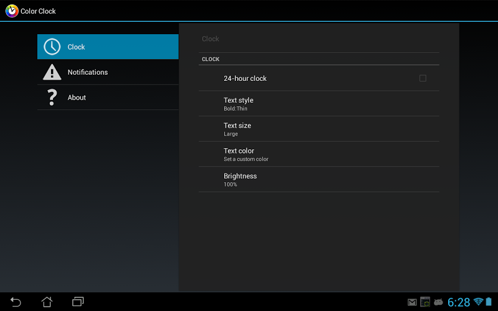Tap the Android back arrow button
Viewport: 498px width, 311px height.
click(16, 302)
